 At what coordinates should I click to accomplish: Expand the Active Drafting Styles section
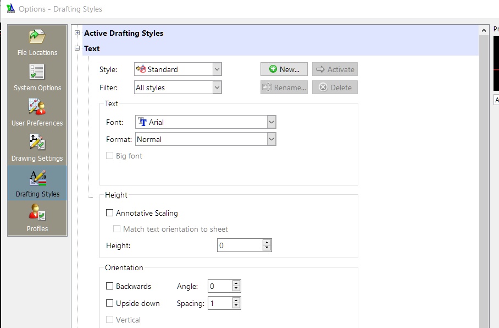coord(77,33)
